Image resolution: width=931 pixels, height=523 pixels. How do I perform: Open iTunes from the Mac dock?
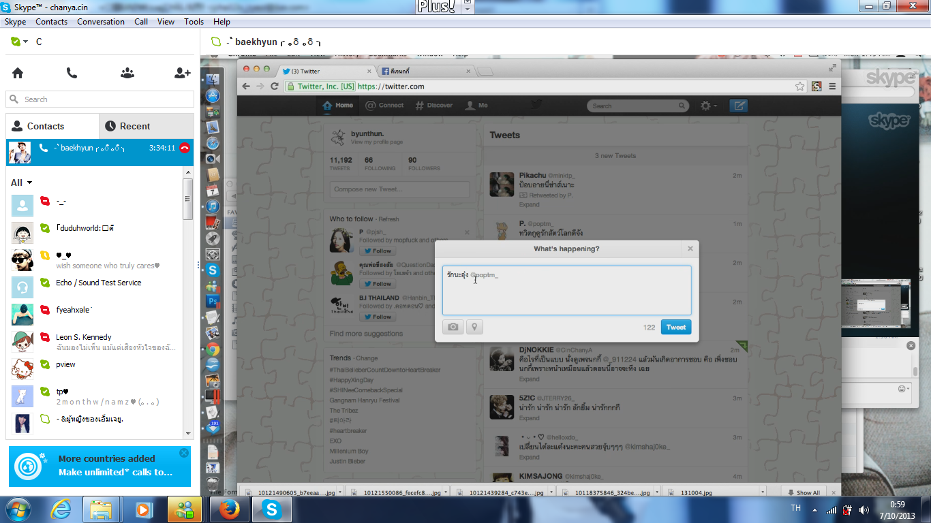[x=213, y=206]
